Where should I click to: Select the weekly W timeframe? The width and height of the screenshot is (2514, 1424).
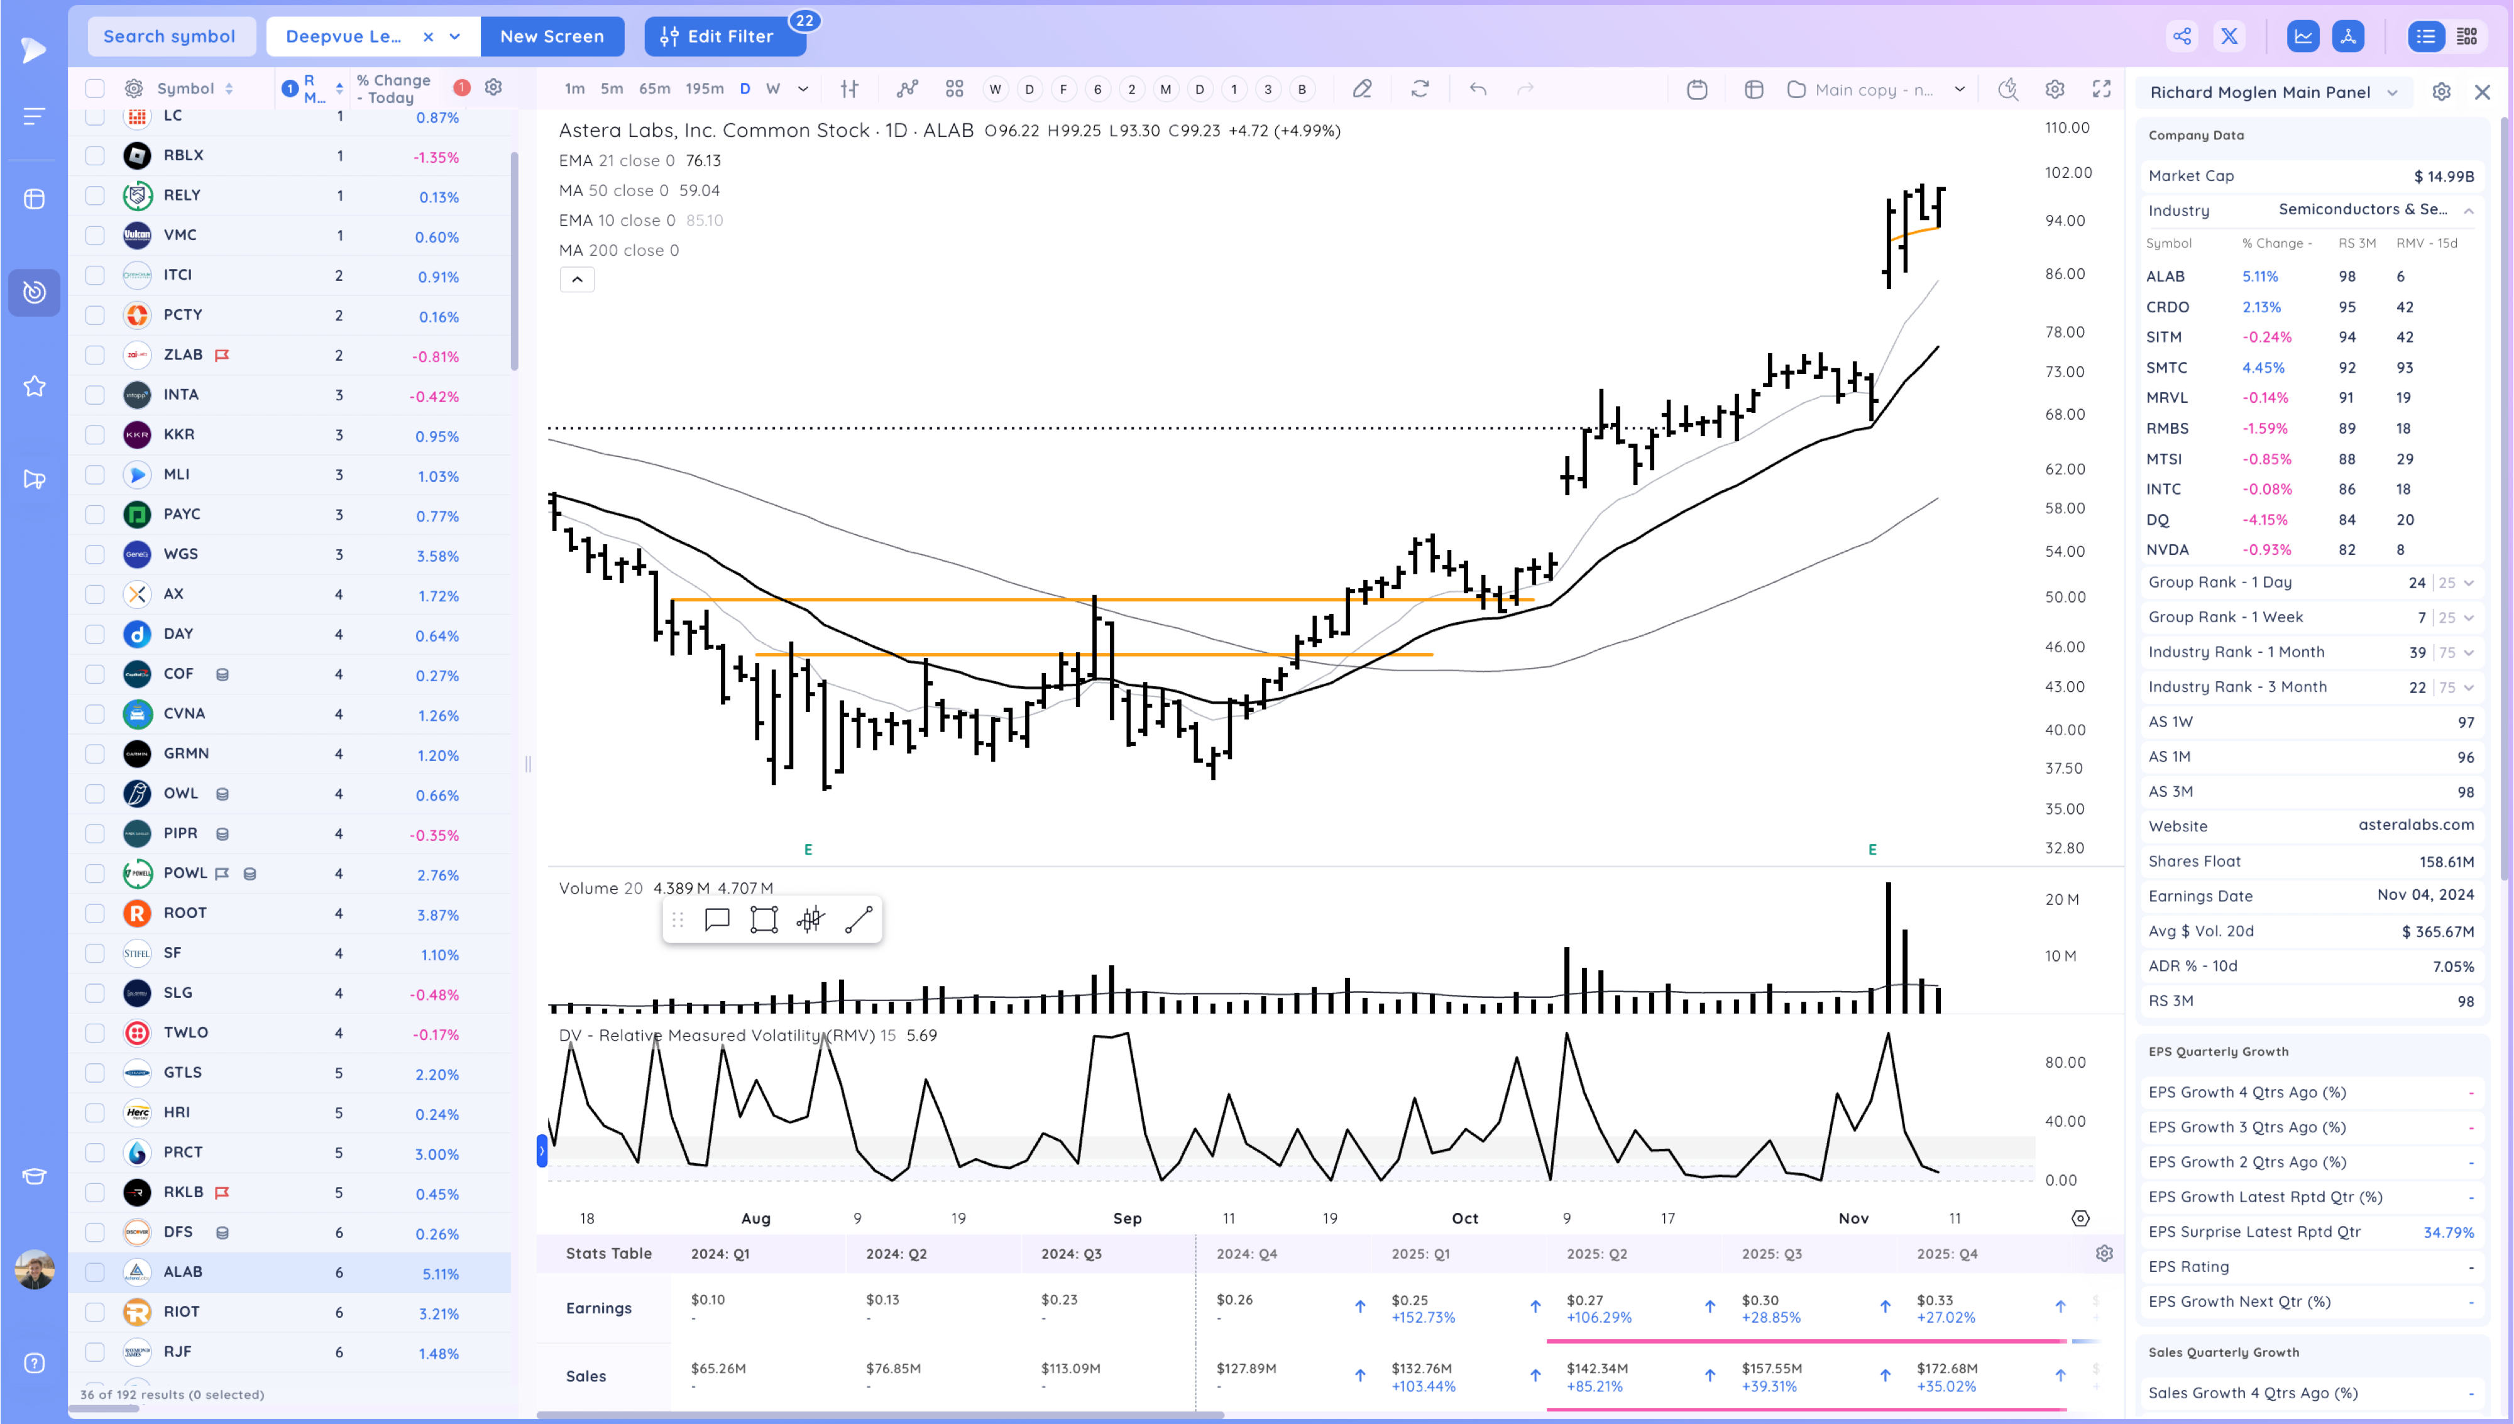pos(772,89)
